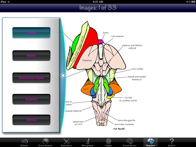Screen dimensions: 196x147
Task: Tap the magenta fornix structure
Action: pos(101,42)
